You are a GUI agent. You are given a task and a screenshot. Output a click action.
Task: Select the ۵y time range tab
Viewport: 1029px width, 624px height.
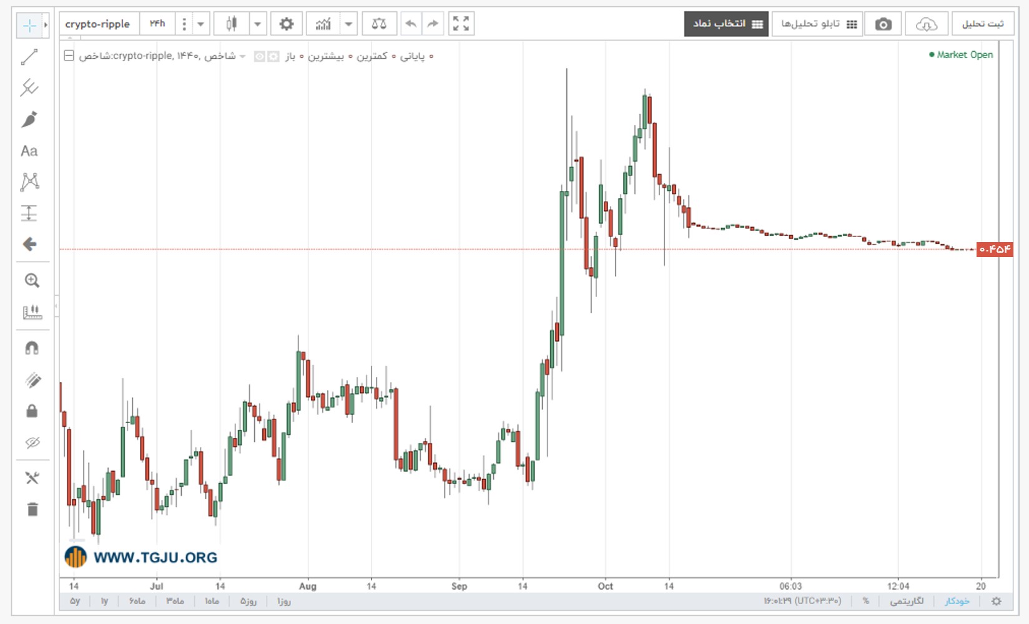(x=75, y=601)
